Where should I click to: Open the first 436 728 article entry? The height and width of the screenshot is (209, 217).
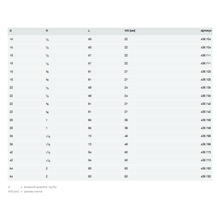[206, 72]
